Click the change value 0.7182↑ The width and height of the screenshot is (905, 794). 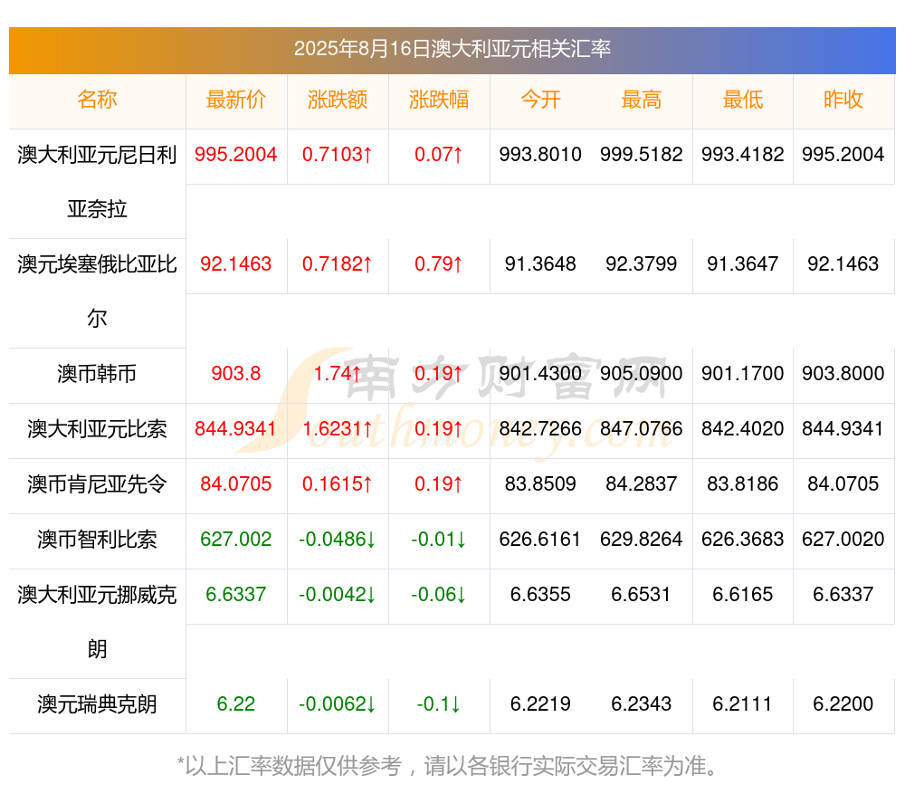338,264
